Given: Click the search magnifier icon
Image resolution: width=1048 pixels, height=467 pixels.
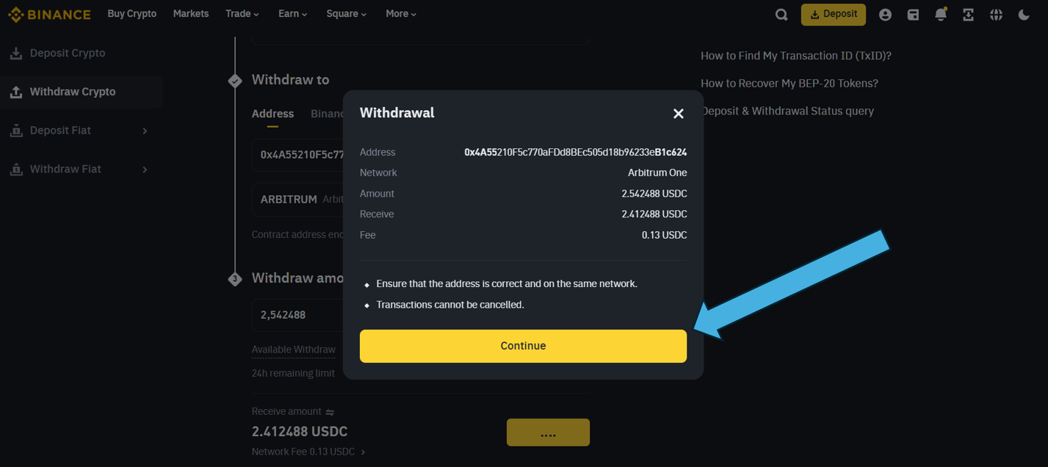Looking at the screenshot, I should (x=781, y=15).
